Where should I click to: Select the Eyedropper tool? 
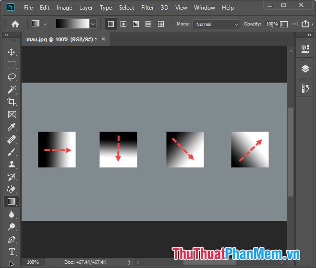tap(12, 127)
